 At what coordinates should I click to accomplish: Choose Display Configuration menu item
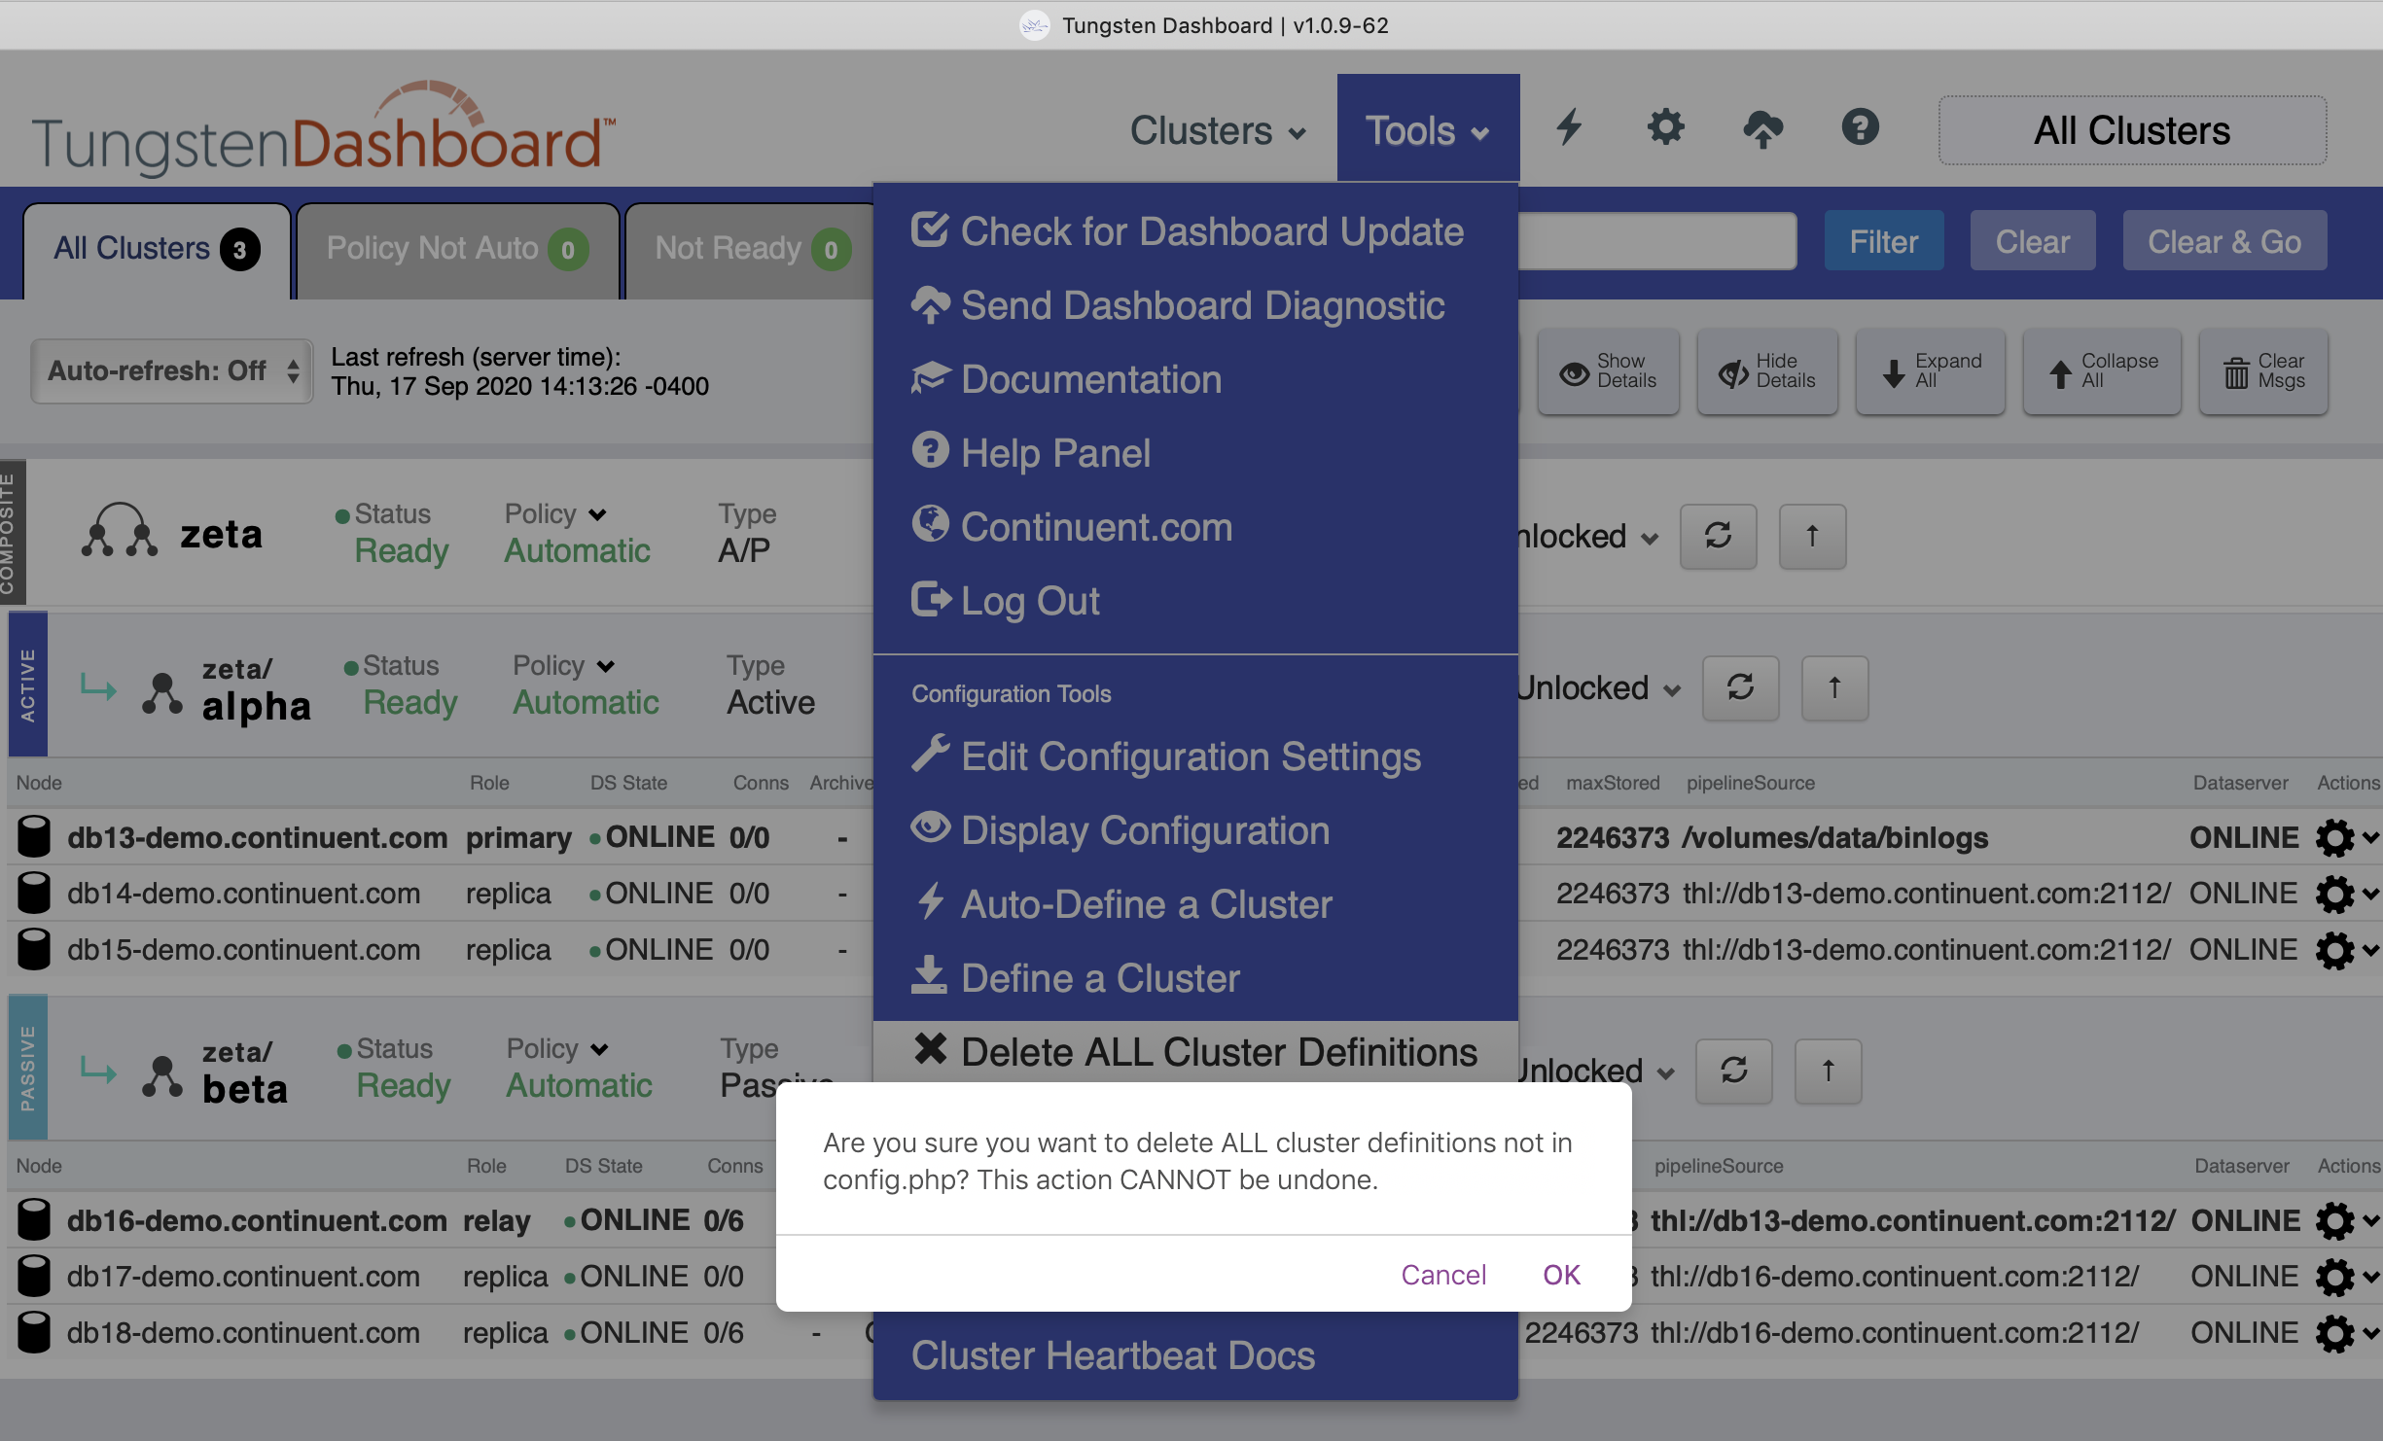pyautogui.click(x=1195, y=830)
